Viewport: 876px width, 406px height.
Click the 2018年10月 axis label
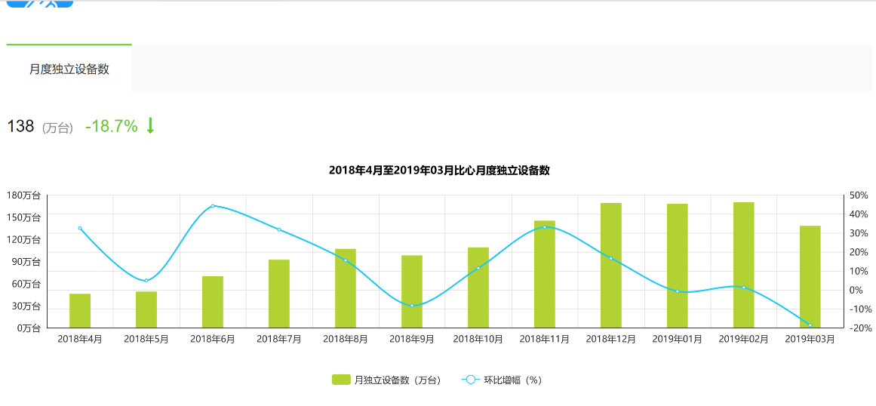(x=478, y=339)
